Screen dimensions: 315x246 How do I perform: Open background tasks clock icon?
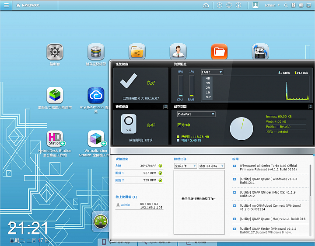tap(219, 5)
